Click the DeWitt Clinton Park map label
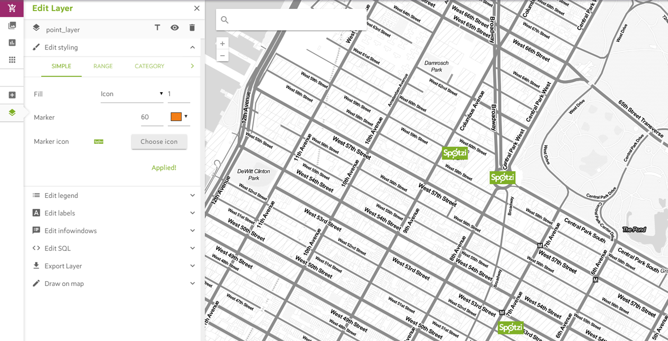This screenshot has width=668, height=341. coord(254,174)
